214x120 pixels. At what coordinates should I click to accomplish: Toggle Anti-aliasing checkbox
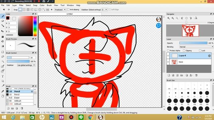coord(68,10)
